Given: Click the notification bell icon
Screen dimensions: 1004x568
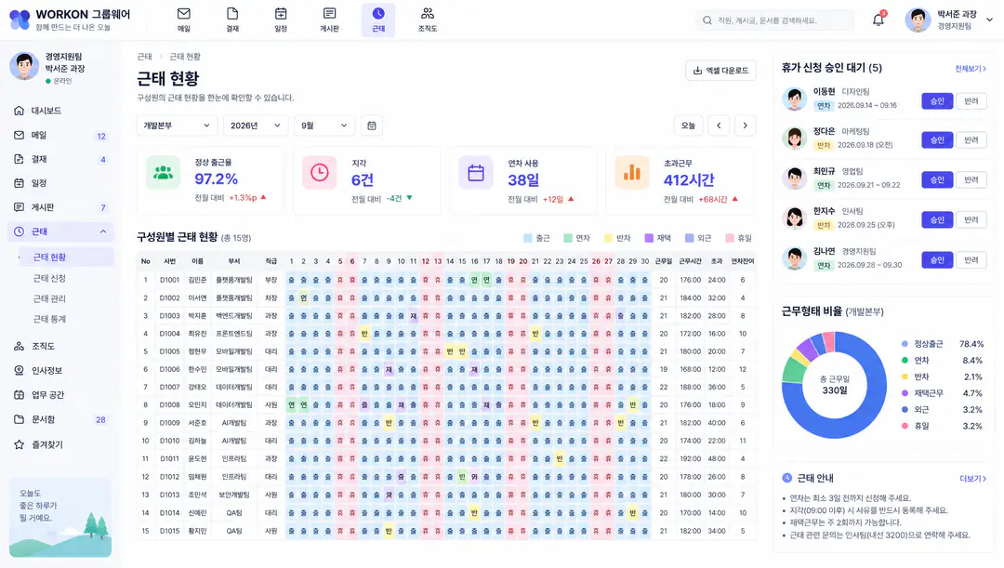Looking at the screenshot, I should (878, 20).
